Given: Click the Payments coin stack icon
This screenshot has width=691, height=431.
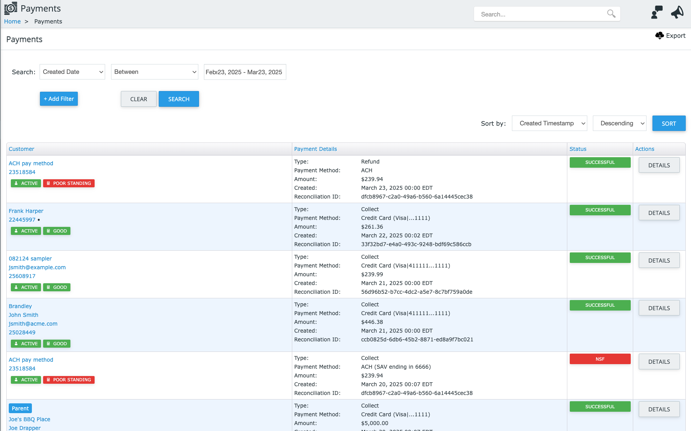Looking at the screenshot, I should 11,8.
